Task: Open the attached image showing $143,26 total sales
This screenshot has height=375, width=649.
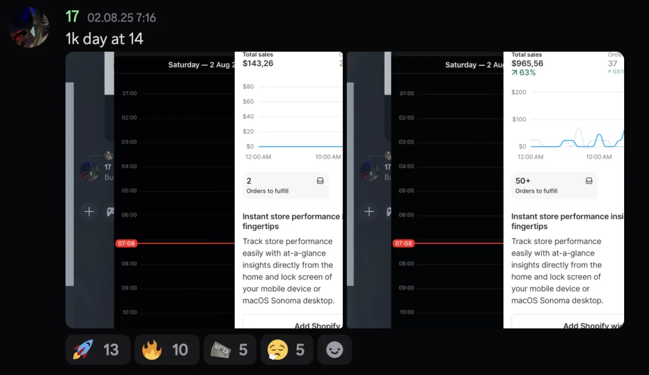Action: pyautogui.click(x=204, y=190)
